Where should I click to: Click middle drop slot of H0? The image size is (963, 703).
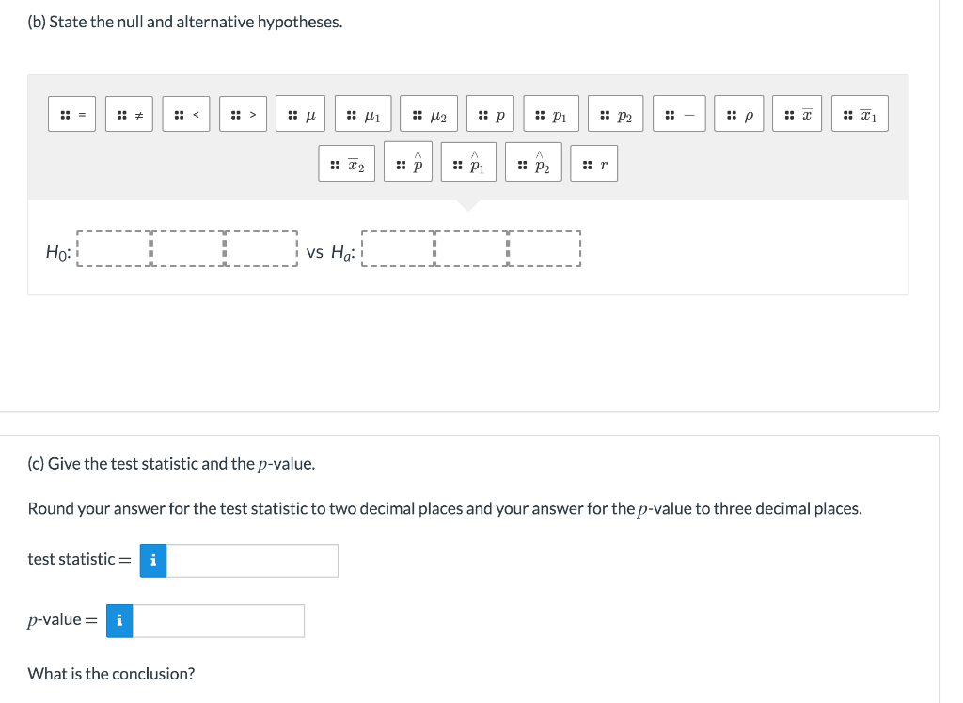[187, 248]
